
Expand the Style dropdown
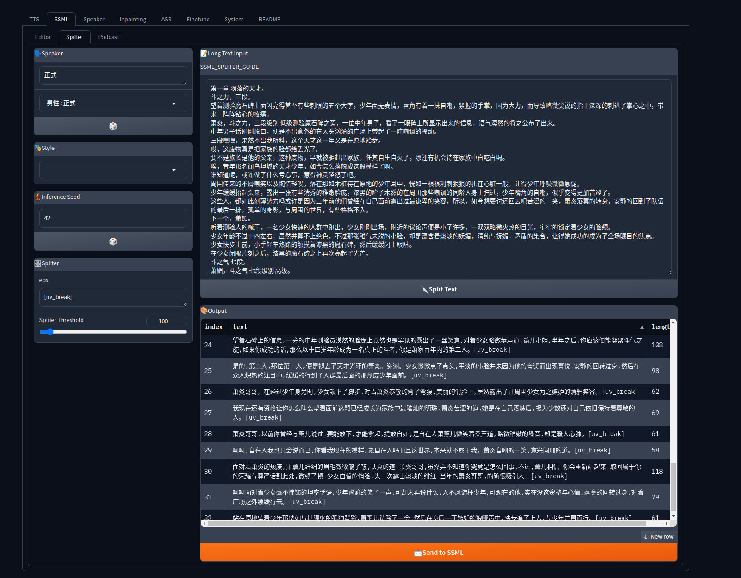pyautogui.click(x=113, y=170)
